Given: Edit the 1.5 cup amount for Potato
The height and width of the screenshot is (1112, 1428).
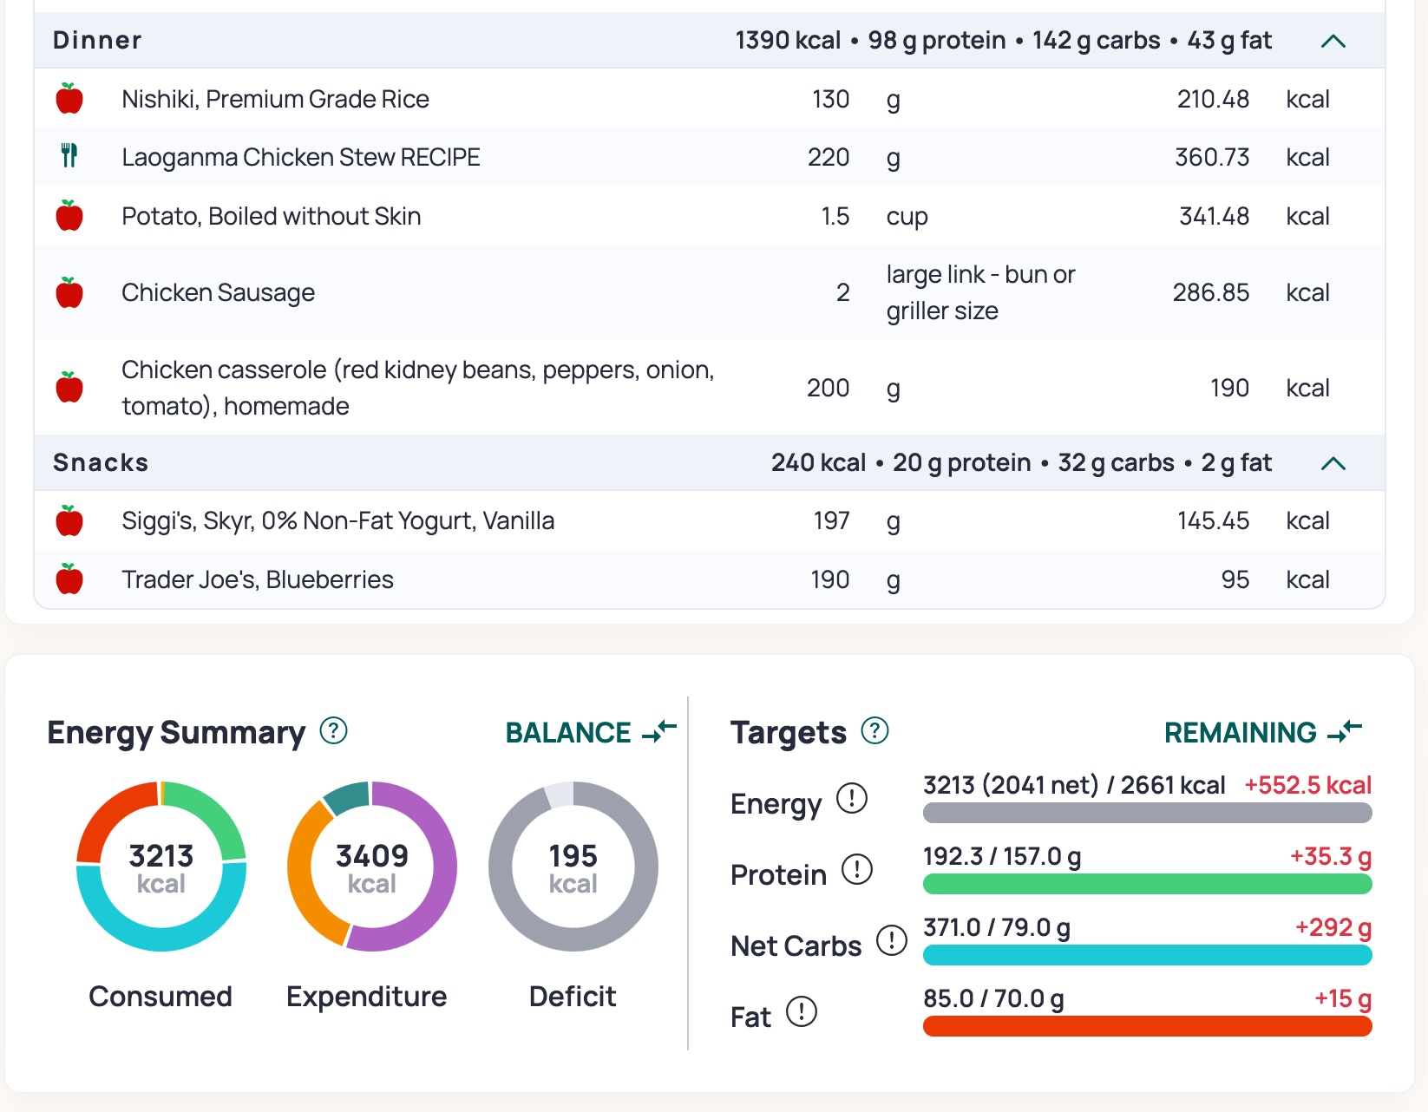Looking at the screenshot, I should click(835, 216).
